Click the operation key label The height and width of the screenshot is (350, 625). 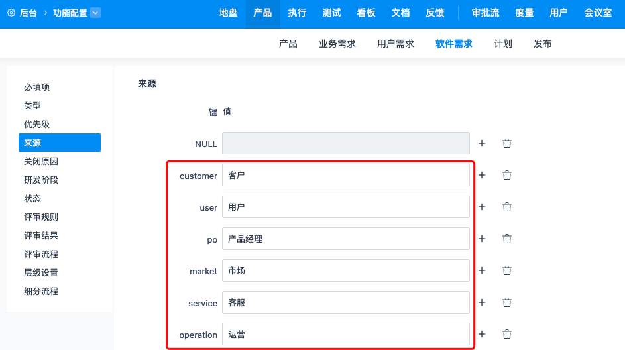click(198, 335)
